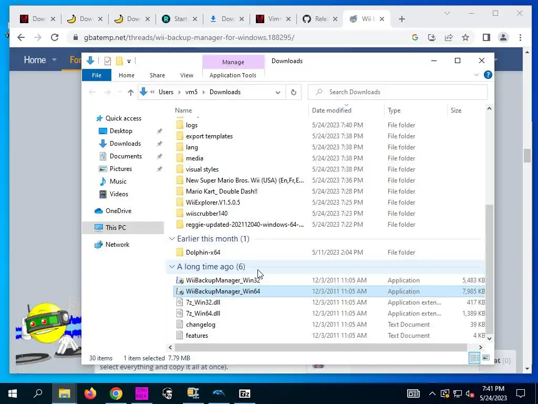Open the pink Scrubber app on the taskbar
Screen dimensions: 538x404
point(141,393)
